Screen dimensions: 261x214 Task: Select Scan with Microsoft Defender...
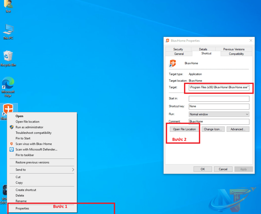coord(42,149)
